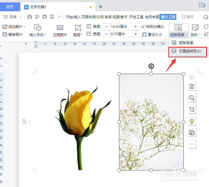The image size is (209, 187).
Task: Select the 文字文稿1 document tab
Action: pos(58,7)
